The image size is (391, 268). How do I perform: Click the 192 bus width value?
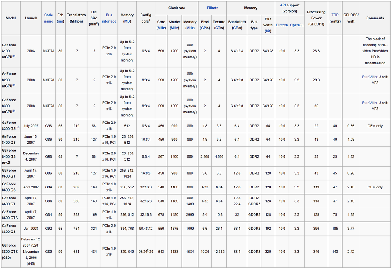click(x=268, y=229)
